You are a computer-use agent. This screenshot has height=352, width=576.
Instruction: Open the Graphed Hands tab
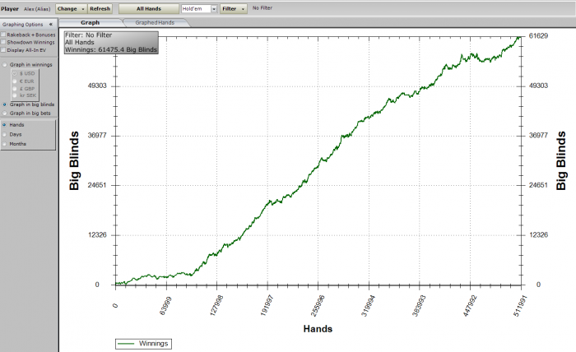click(x=155, y=23)
